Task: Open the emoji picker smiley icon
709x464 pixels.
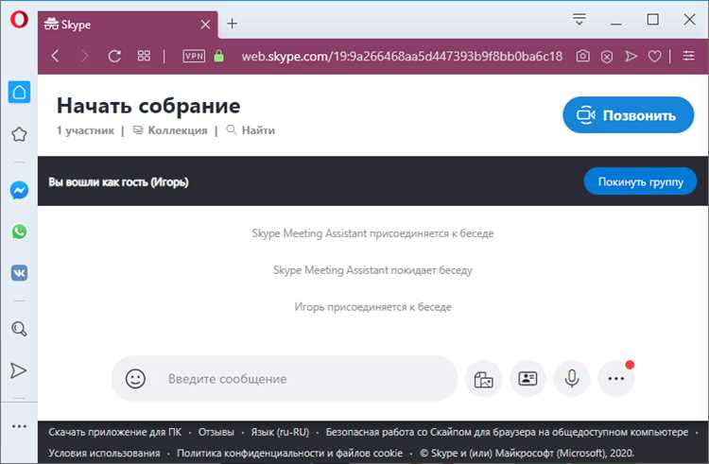Action: tap(135, 379)
